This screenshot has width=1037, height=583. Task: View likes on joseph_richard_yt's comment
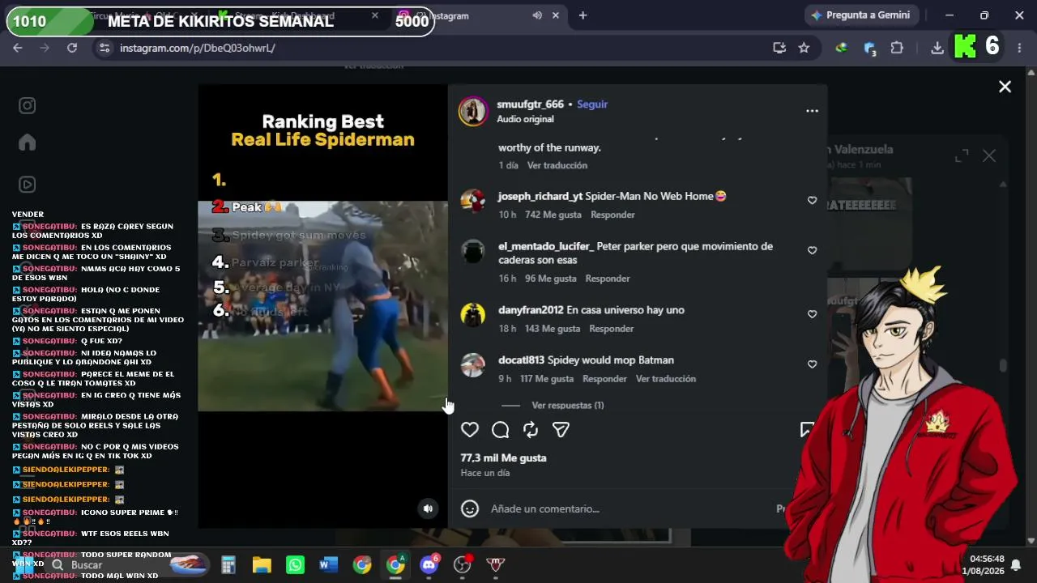point(553,215)
